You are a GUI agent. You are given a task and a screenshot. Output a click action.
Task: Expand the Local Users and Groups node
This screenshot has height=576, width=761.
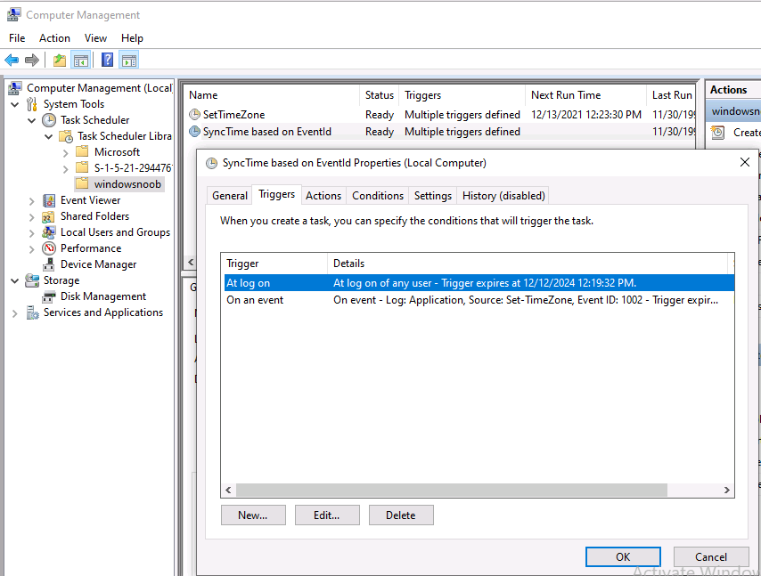click(x=31, y=232)
